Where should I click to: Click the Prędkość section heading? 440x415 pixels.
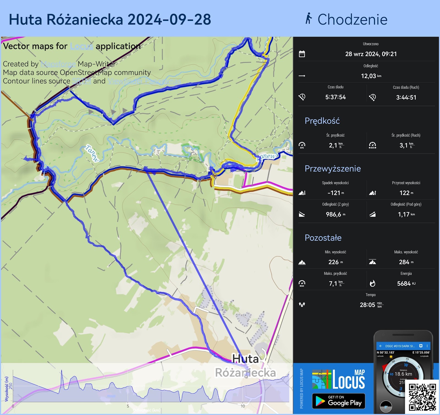(322, 121)
